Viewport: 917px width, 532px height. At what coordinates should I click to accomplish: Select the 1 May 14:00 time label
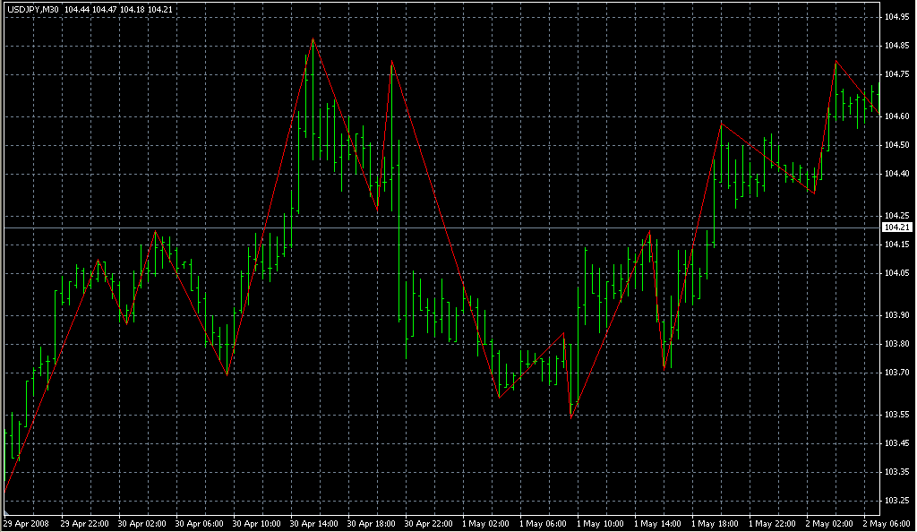(656, 523)
